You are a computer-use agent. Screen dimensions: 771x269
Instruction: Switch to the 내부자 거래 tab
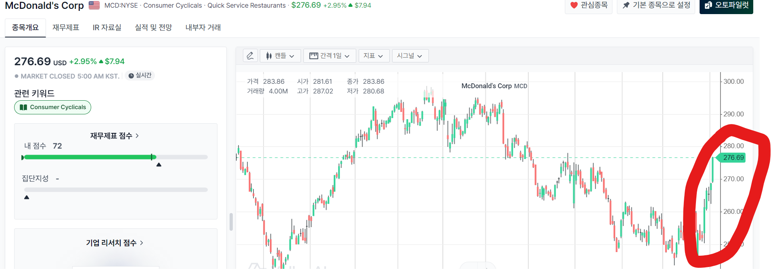click(x=203, y=27)
